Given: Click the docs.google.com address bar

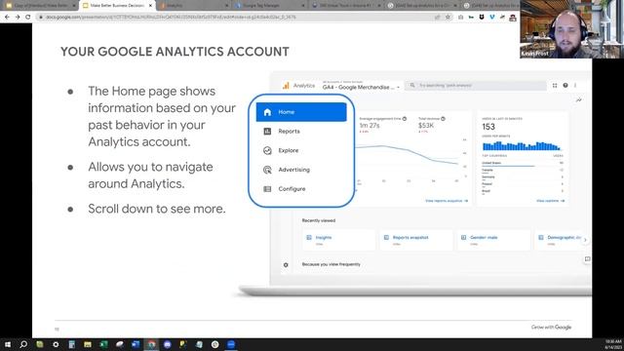Looking at the screenshot, I should [x=235, y=18].
